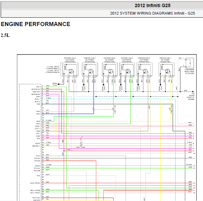Click the transistor symbol inside Ignition Coil 4

(71, 71)
